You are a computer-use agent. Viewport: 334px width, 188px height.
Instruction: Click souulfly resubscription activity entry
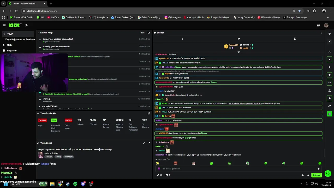[x=94, y=48]
